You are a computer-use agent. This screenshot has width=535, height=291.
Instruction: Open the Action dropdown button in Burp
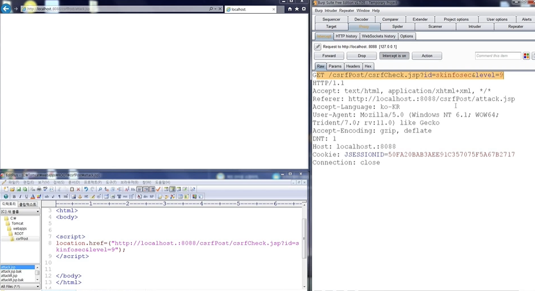click(x=427, y=56)
